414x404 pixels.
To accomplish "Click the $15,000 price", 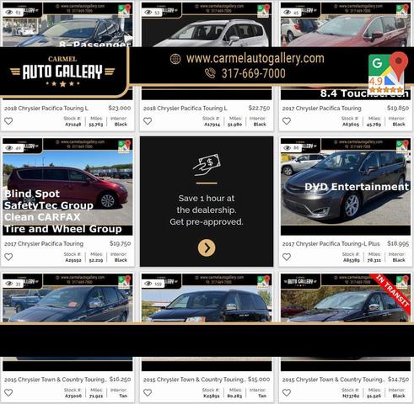I will coord(259,380).
